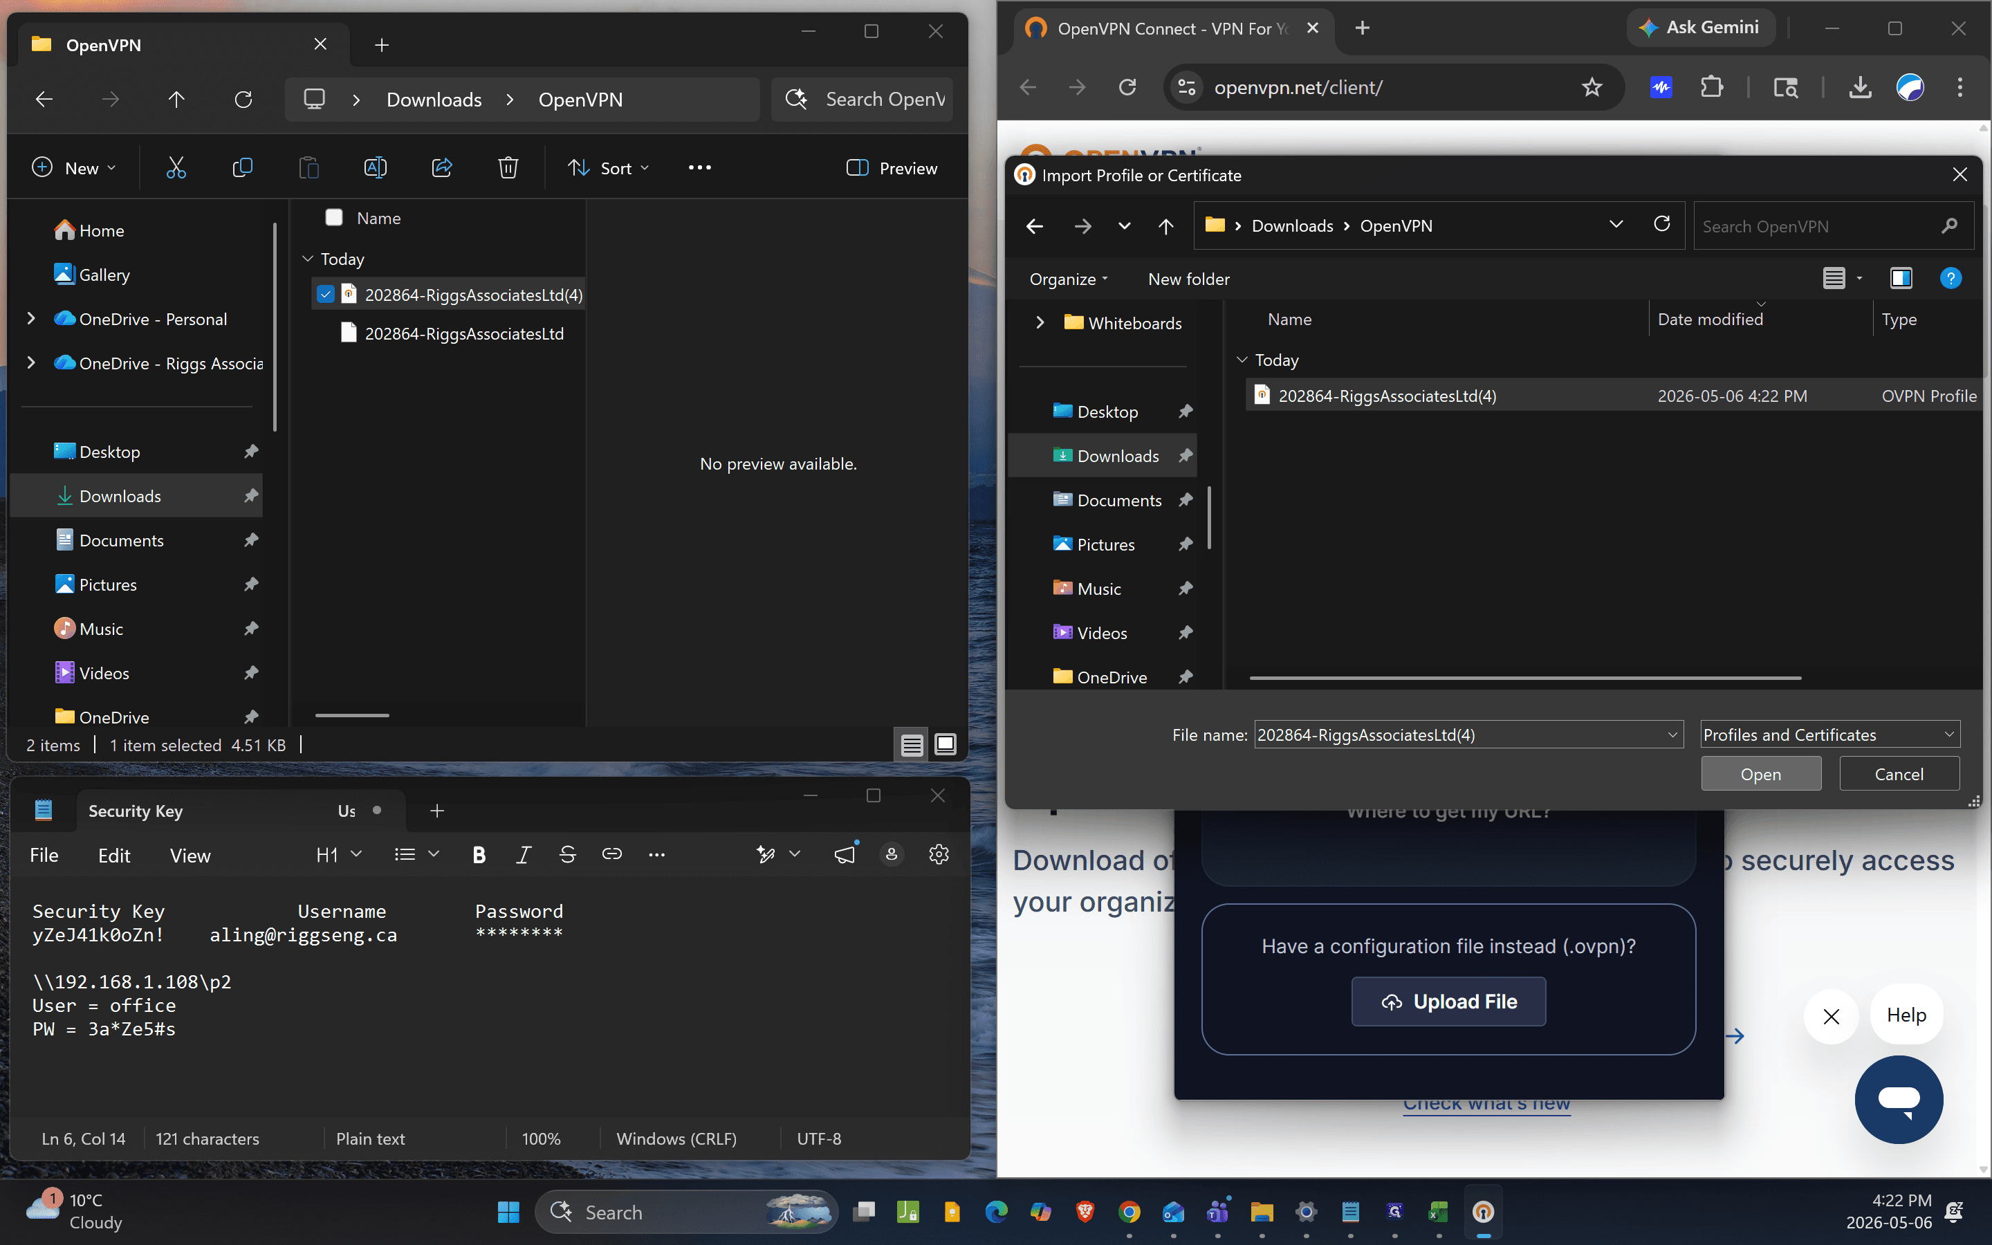
Task: Open the Chrome Extensions puzzle icon
Action: 1712,87
